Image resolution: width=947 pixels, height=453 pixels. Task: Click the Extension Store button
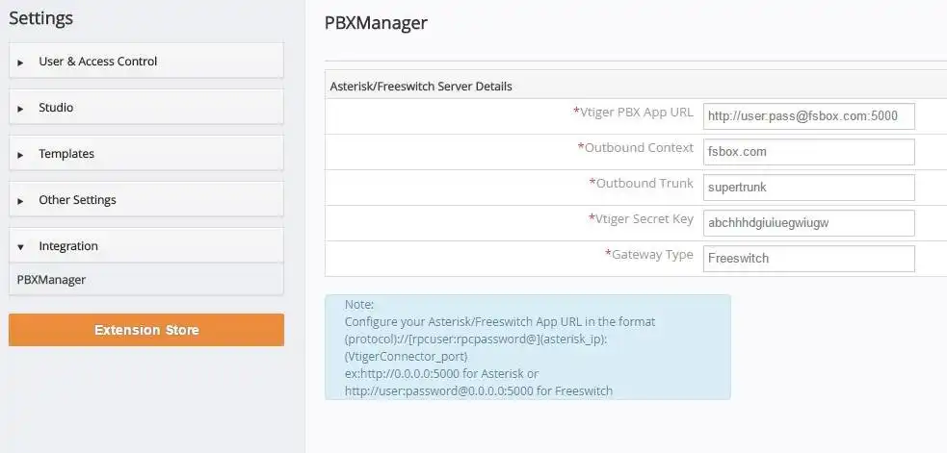point(146,330)
